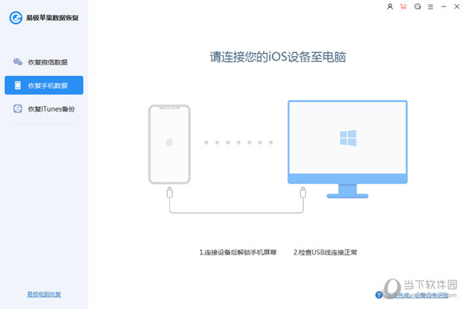Viewport: 468px width, 309px height.
Task: Click the 易极苹果数据恢复 logo icon
Action: (x=16, y=18)
